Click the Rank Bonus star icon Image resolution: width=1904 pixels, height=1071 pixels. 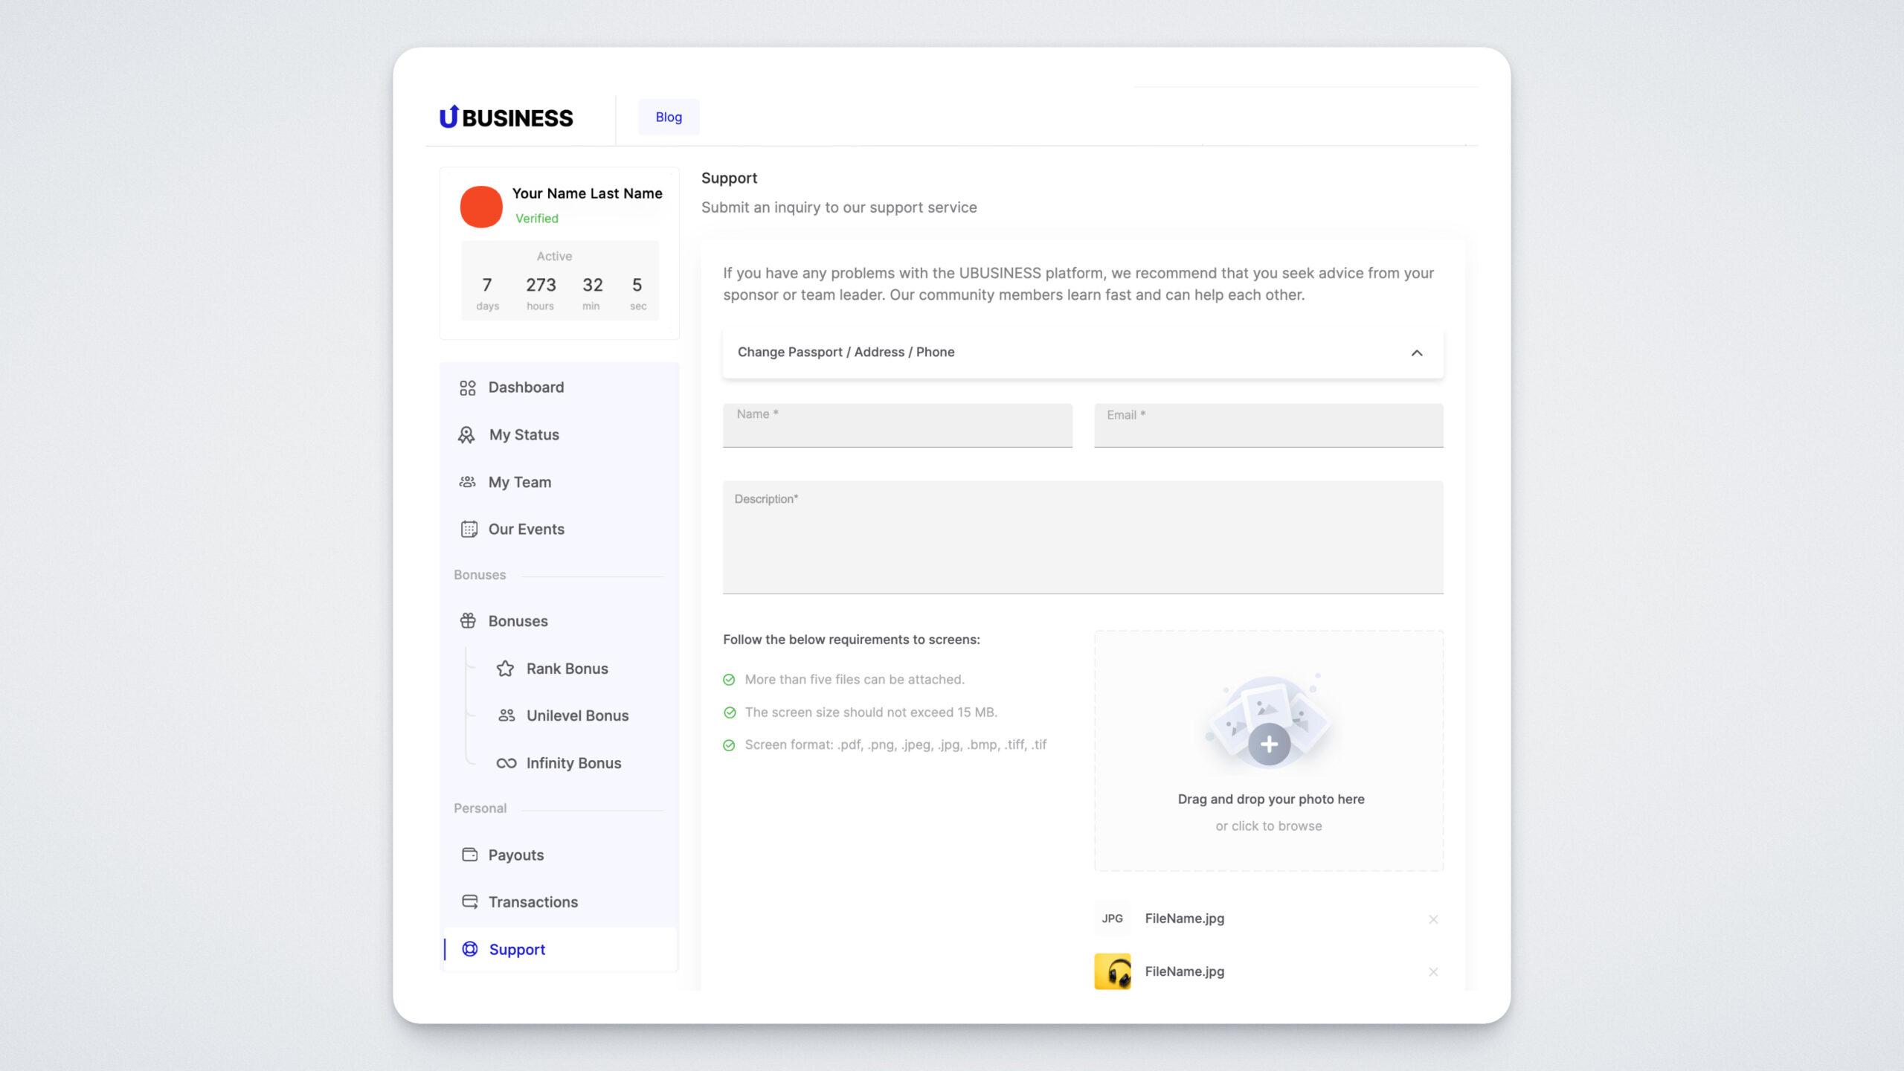tap(505, 669)
